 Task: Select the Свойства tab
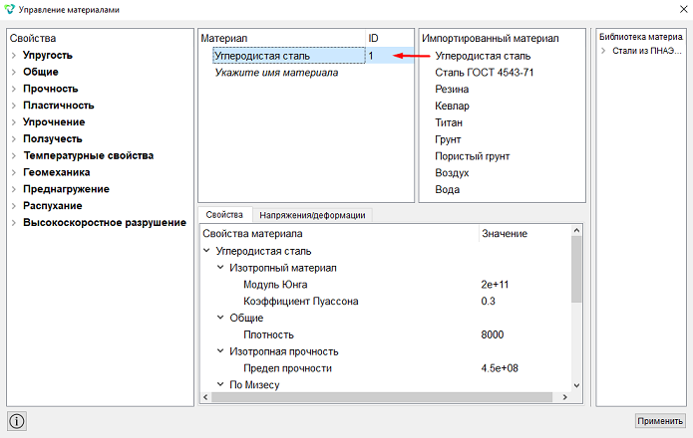pos(224,215)
